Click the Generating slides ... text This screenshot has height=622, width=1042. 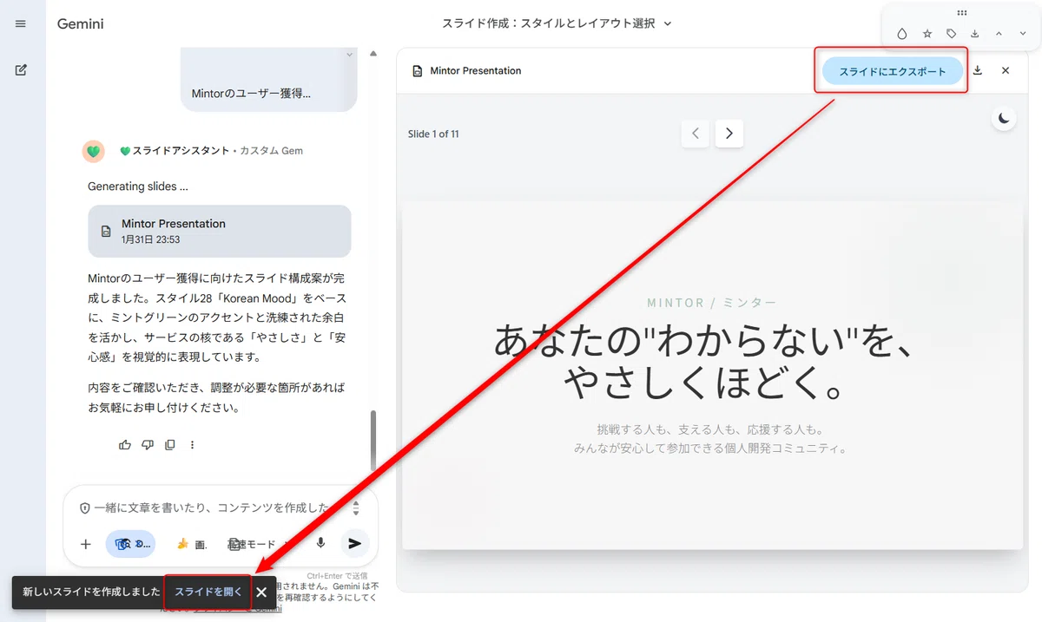pos(138,186)
